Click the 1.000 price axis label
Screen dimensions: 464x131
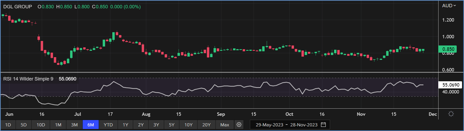(x=447, y=37)
